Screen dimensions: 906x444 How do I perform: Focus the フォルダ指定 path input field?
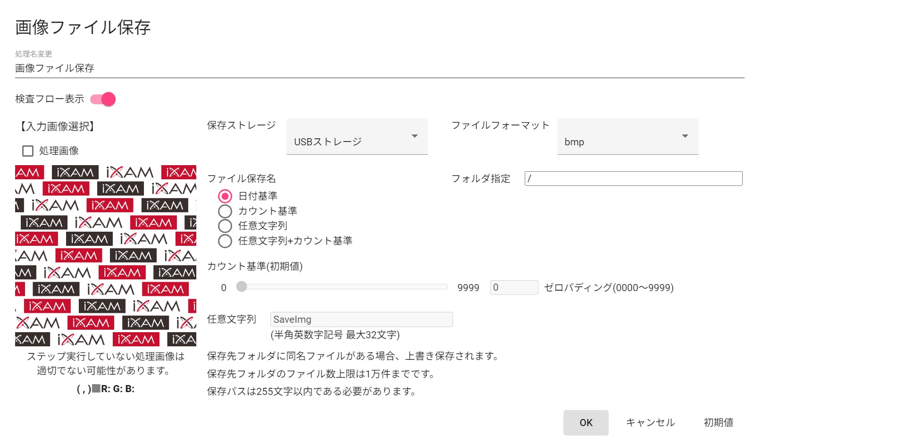pos(633,179)
